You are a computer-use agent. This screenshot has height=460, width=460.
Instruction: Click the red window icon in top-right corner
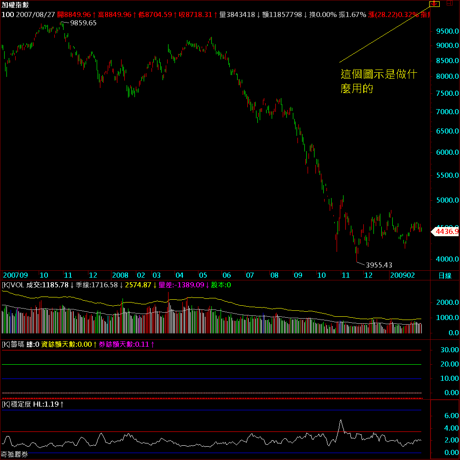(449, 3)
